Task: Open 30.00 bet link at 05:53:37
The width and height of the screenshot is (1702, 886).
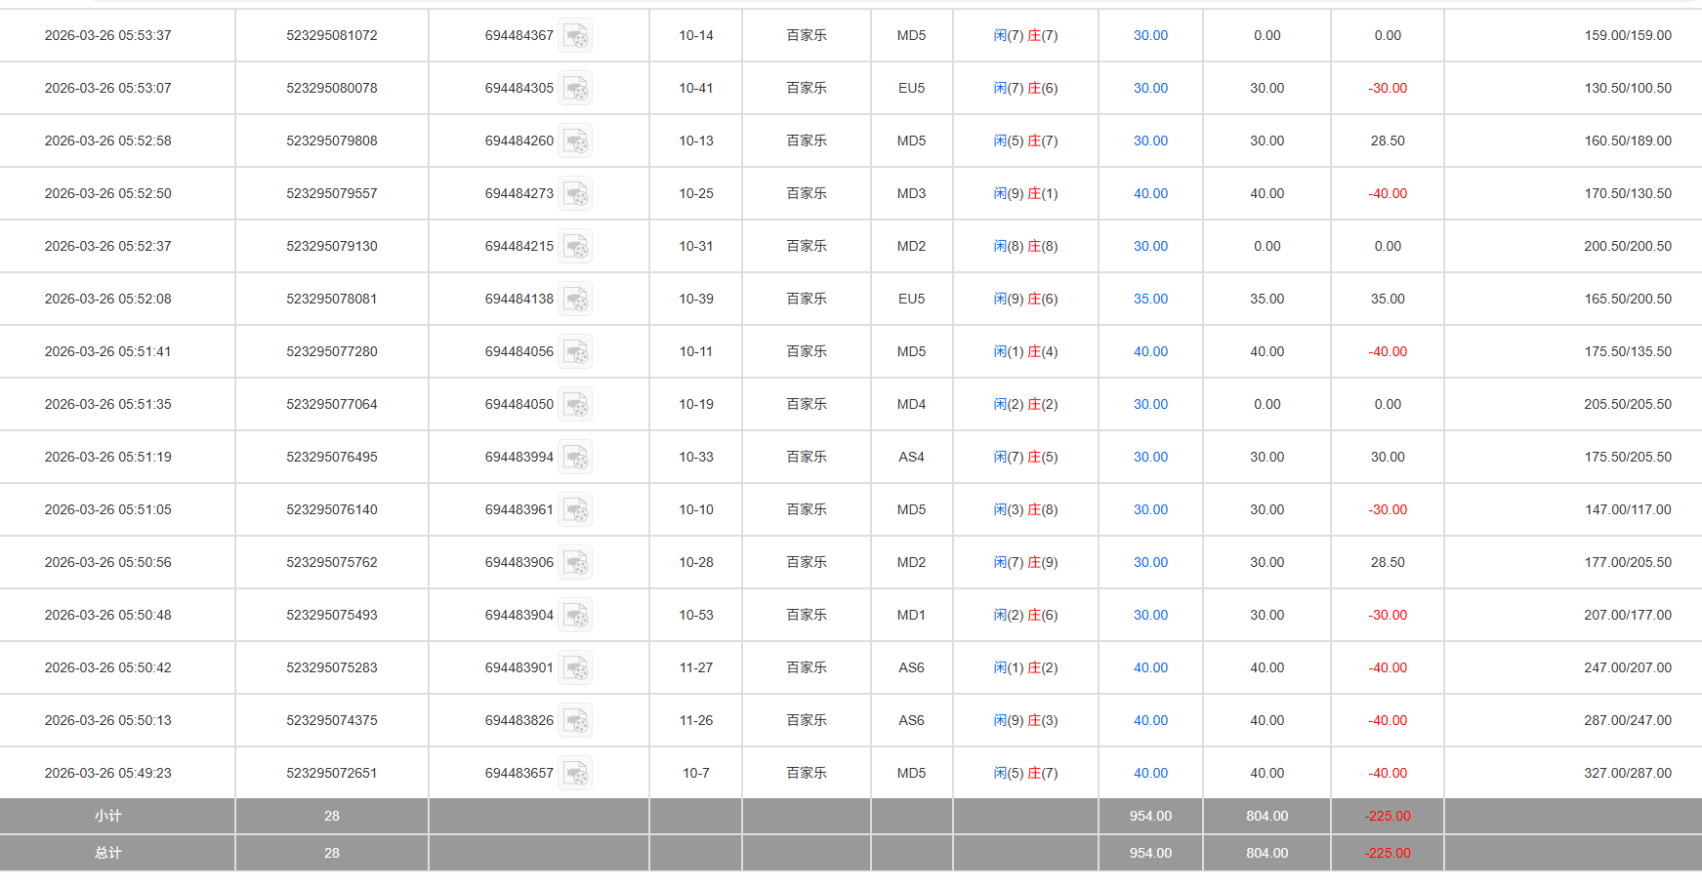Action: point(1150,36)
